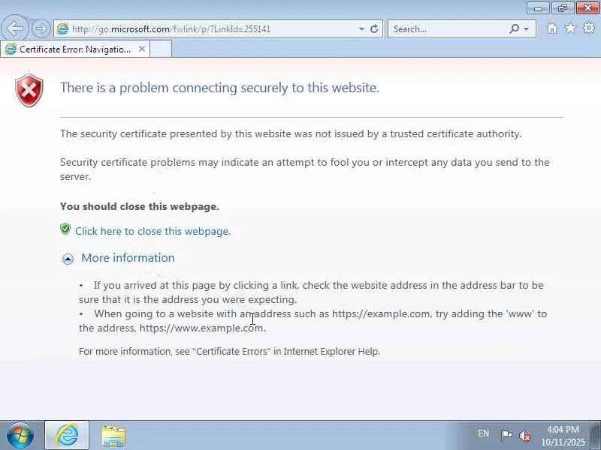Click the address bar URL go.microsoft.com

pyautogui.click(x=171, y=29)
